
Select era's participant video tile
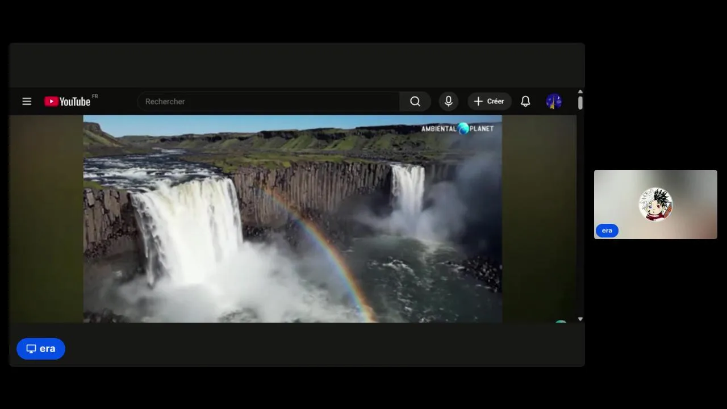click(655, 204)
